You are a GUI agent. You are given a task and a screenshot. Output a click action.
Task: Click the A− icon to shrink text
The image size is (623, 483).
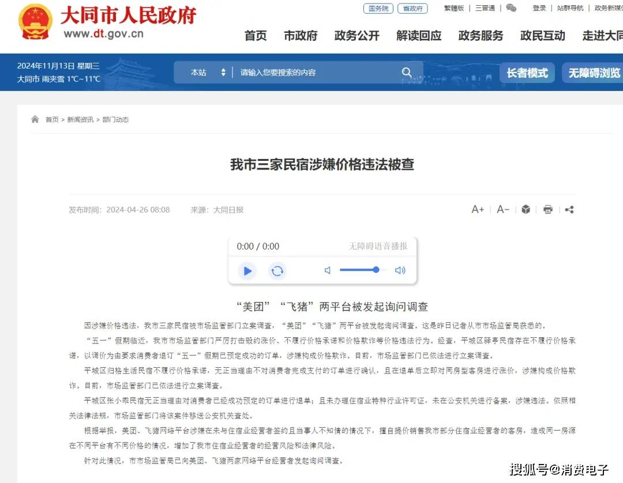click(x=501, y=209)
